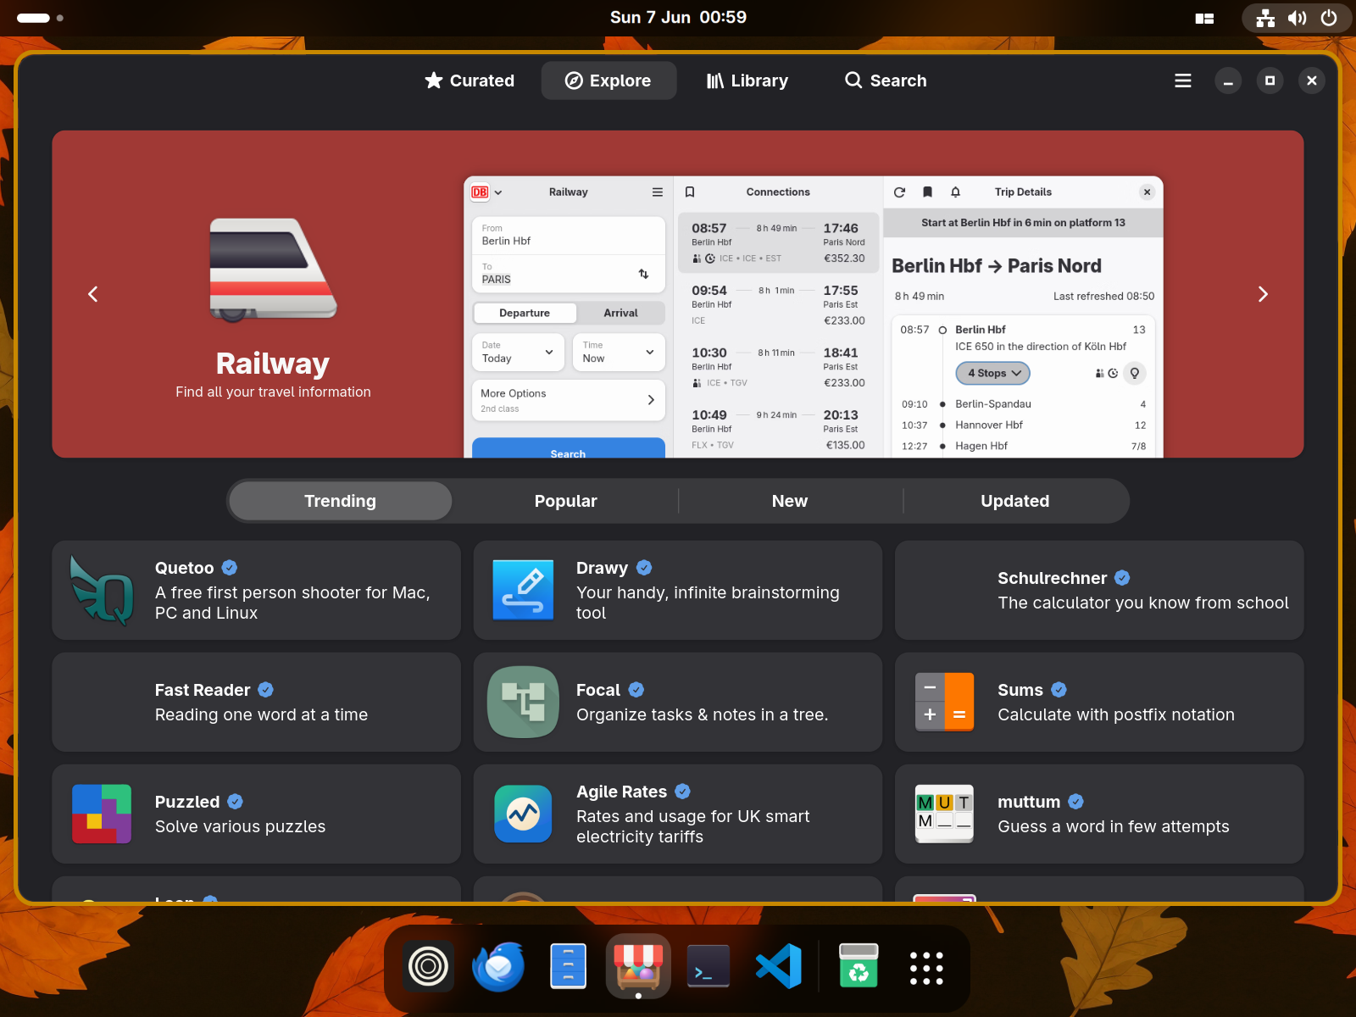1356x1017 pixels.
Task: Click the muttum word tiles icon
Action: pyautogui.click(x=944, y=814)
